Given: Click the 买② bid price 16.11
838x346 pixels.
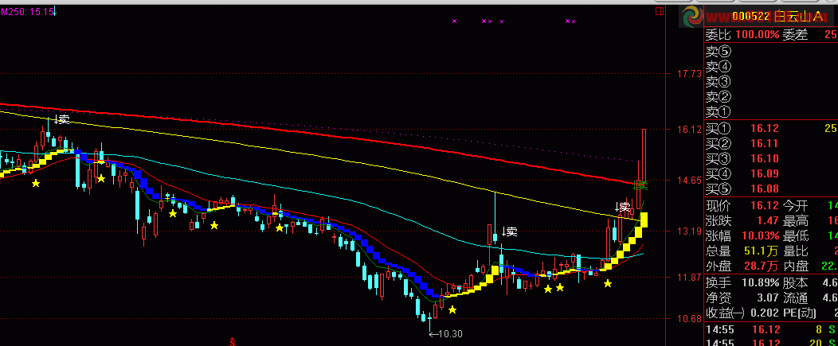Looking at the screenshot, I should [764, 144].
